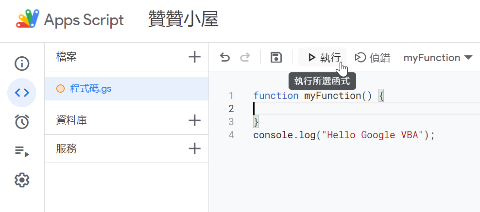Run the selected function with 執行
480x212 pixels.
323,57
